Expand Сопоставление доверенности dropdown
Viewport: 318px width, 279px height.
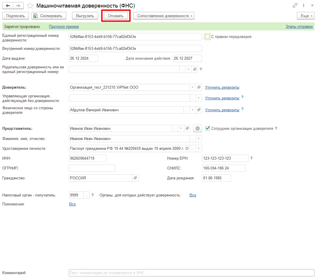coord(164,16)
